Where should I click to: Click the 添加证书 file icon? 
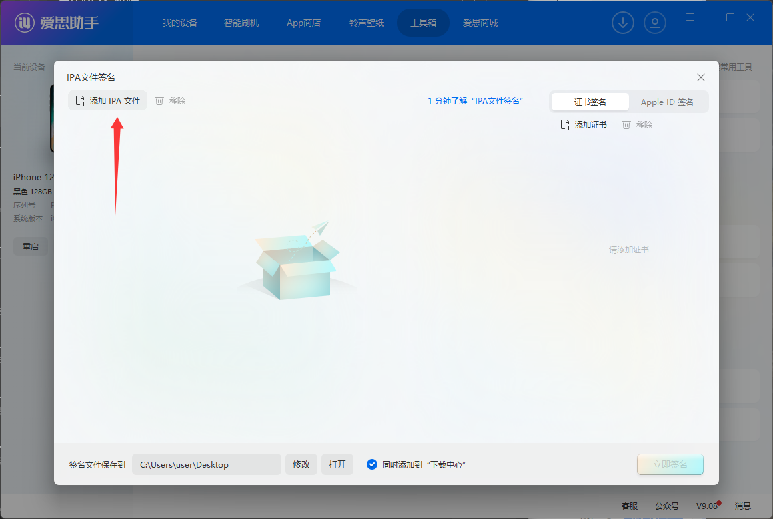565,125
